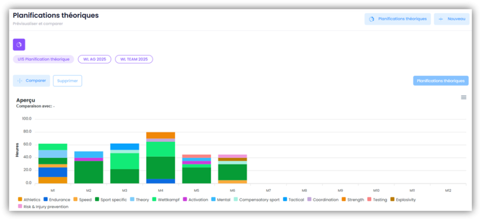The image size is (481, 220).
Task: Click the Risk & Injury prevention legend marker
Action: [x=19, y=207]
